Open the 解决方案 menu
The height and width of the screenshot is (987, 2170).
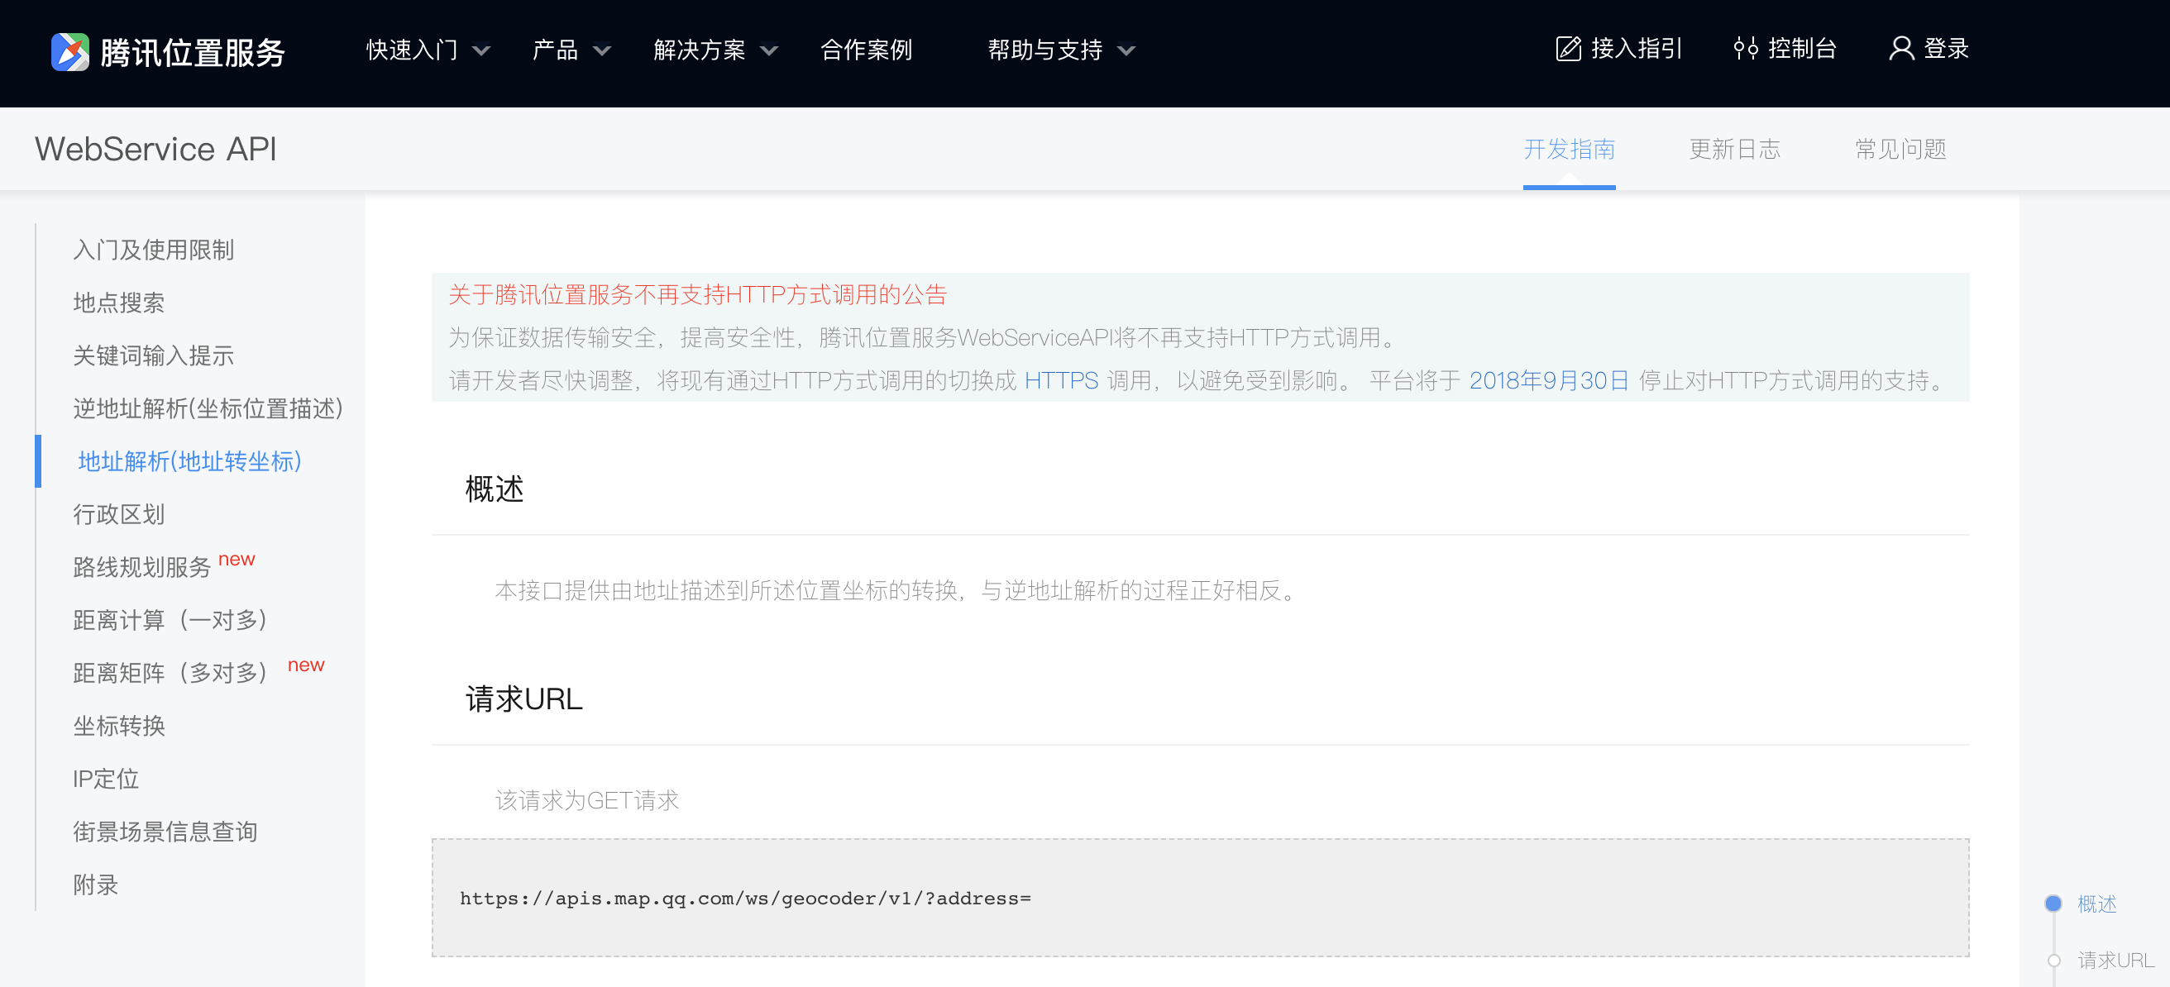pyautogui.click(x=699, y=50)
